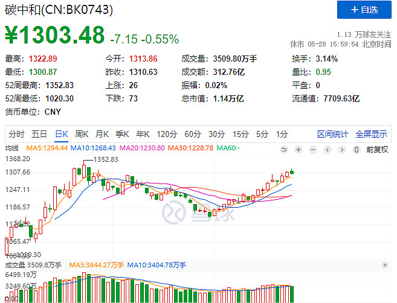Click the 1.13 万球友关注 follower count
397x303 pixels.
click(364, 34)
